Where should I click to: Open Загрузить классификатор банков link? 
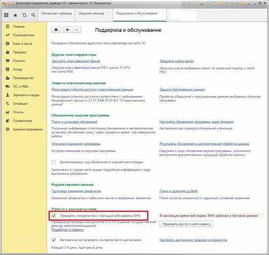75,61
